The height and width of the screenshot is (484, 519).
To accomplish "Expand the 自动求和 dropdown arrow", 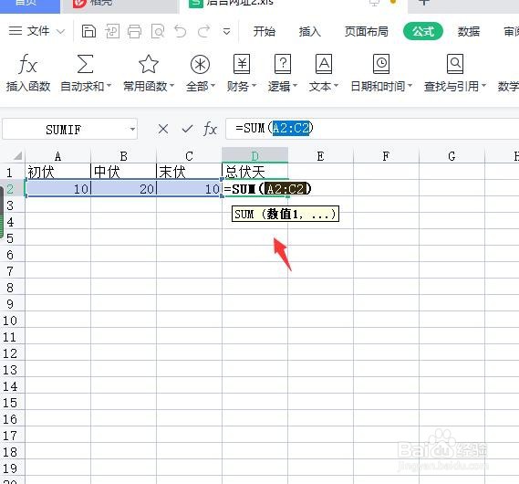I will click(x=109, y=86).
